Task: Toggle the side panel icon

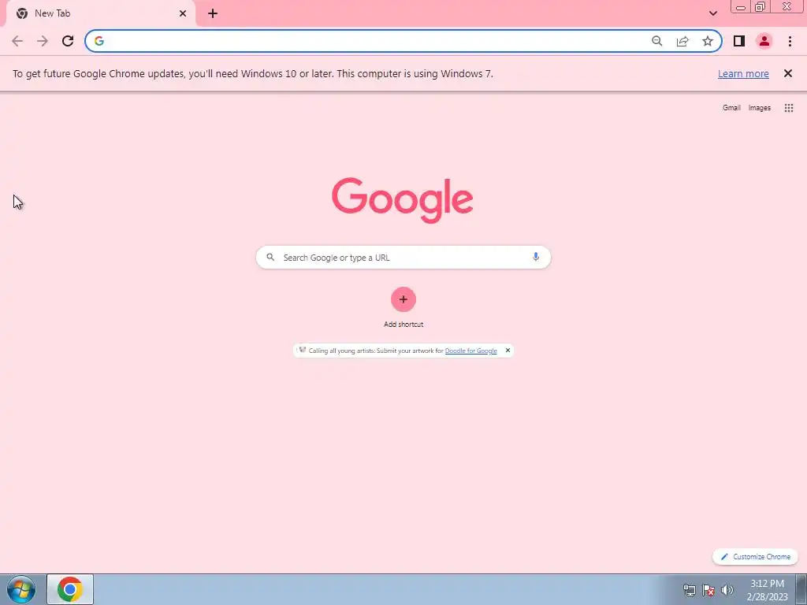Action: [x=739, y=41]
